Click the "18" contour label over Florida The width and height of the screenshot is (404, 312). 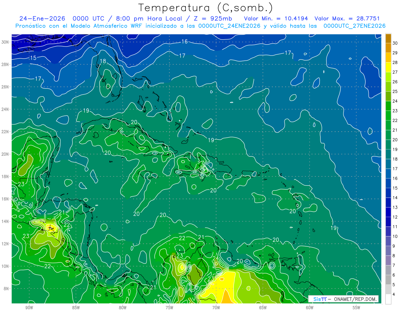tap(103, 61)
